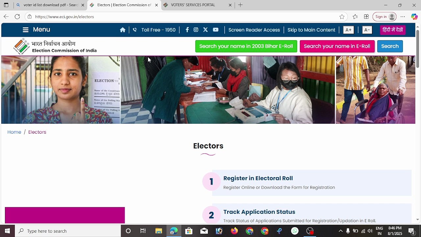The width and height of the screenshot is (421, 237).
Task: Click the blue Search button
Action: click(390, 46)
